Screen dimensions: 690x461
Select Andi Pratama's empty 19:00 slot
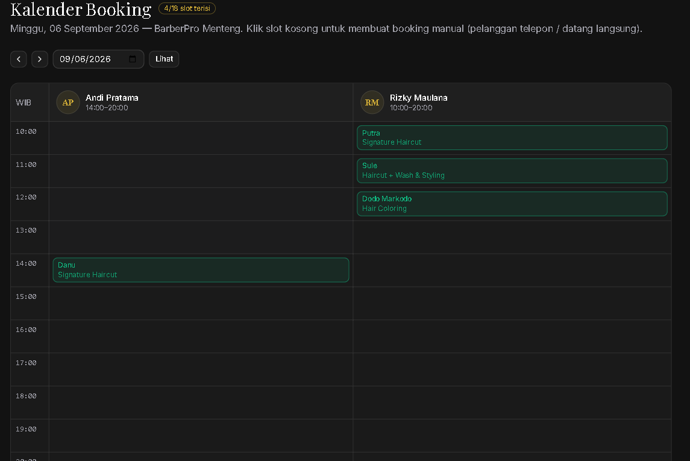pos(201,436)
